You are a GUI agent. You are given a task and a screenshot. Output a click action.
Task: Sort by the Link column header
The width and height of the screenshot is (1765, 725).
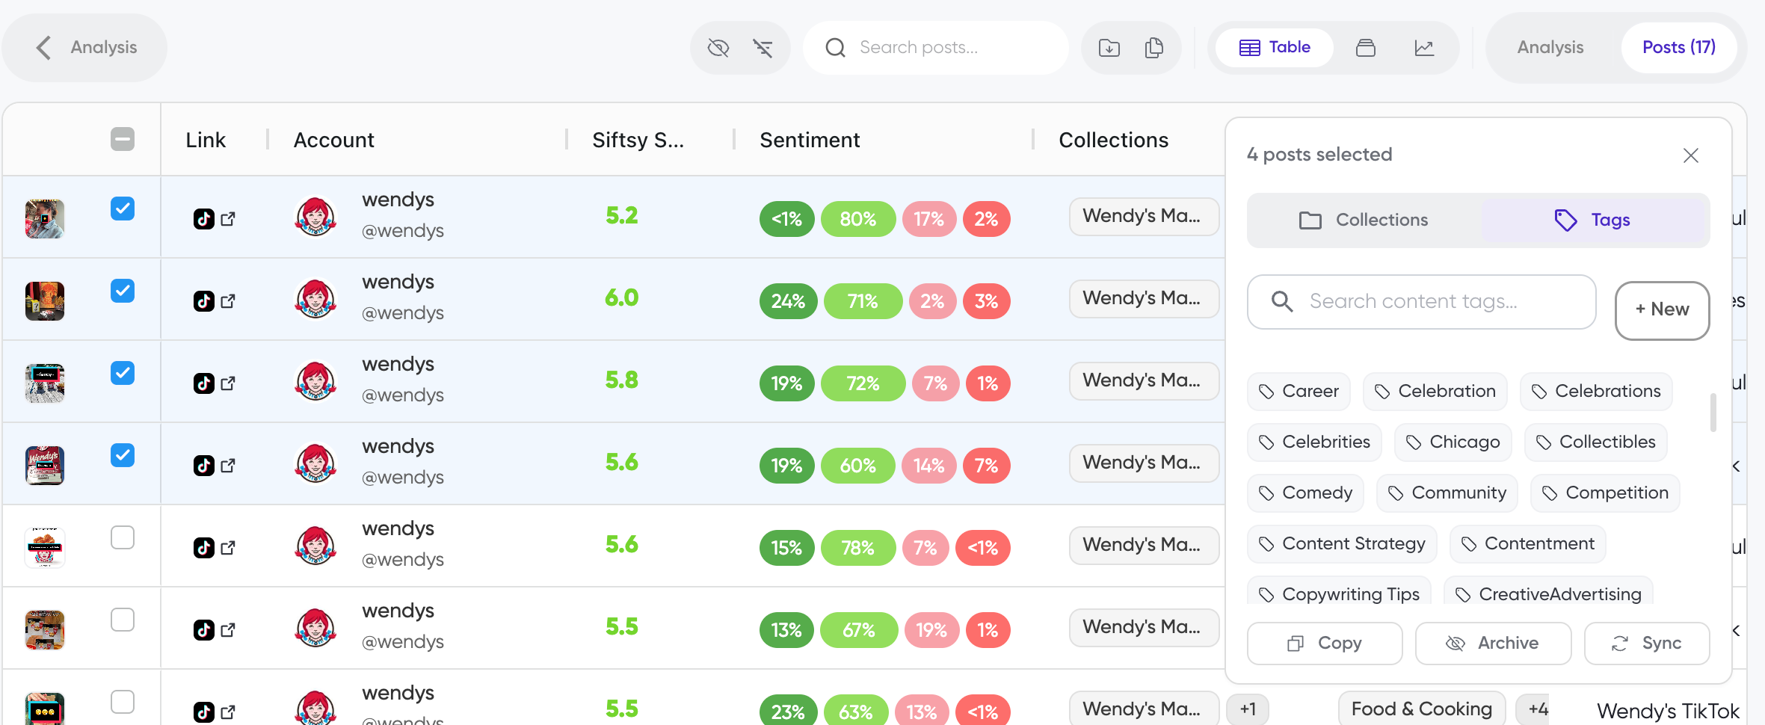pyautogui.click(x=206, y=140)
